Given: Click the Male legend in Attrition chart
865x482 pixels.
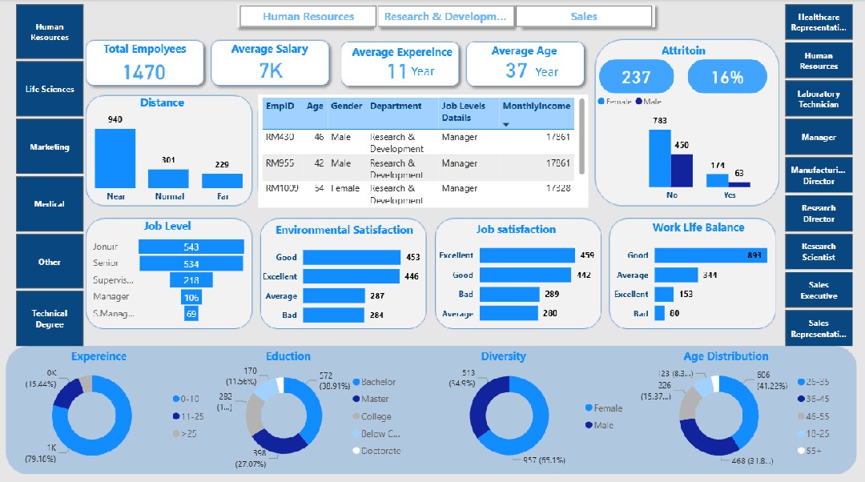Looking at the screenshot, I should 648,102.
